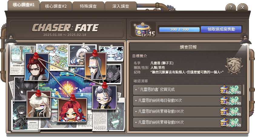Switch to 核心調查#2 tab
The width and height of the screenshot is (255, 137).
click(56, 6)
